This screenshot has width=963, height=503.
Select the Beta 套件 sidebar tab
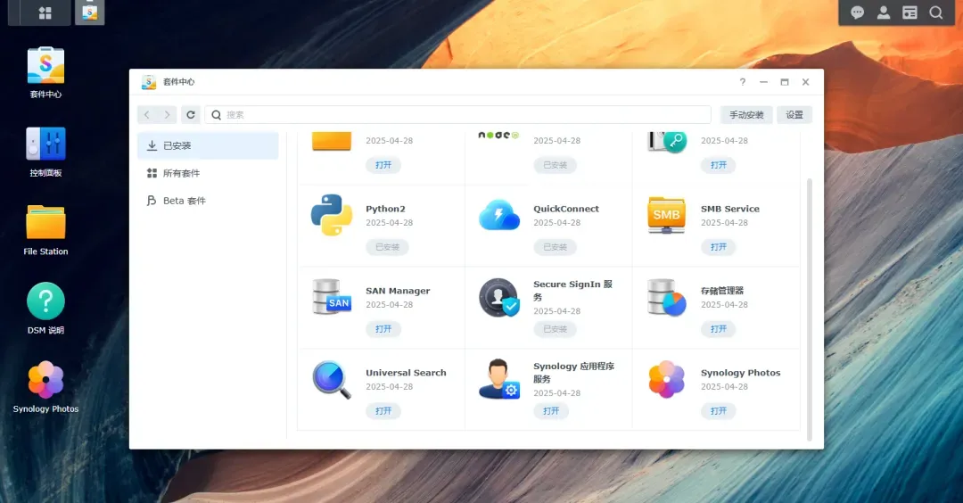pos(208,201)
